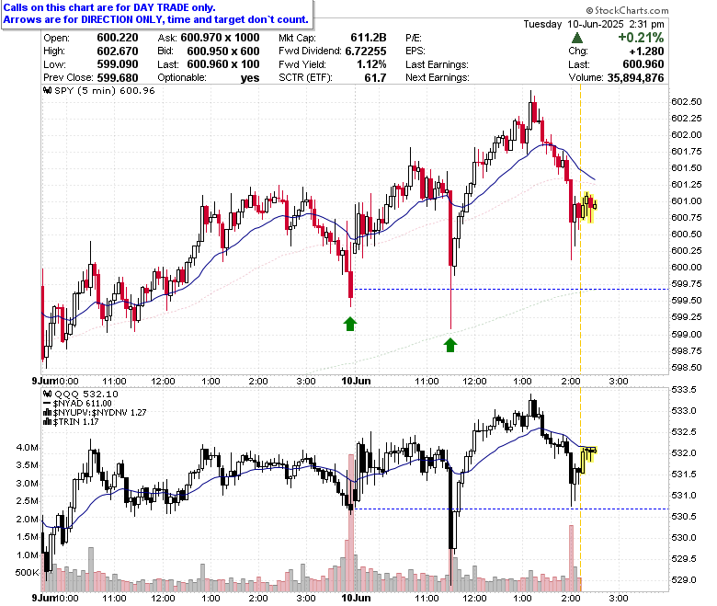Click the $NYAD line legend marker
The image size is (717, 606).
click(x=47, y=404)
